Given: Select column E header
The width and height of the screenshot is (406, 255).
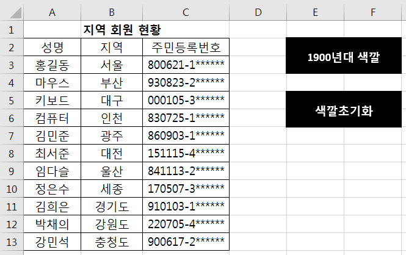Looking at the screenshot, I should click(316, 12).
